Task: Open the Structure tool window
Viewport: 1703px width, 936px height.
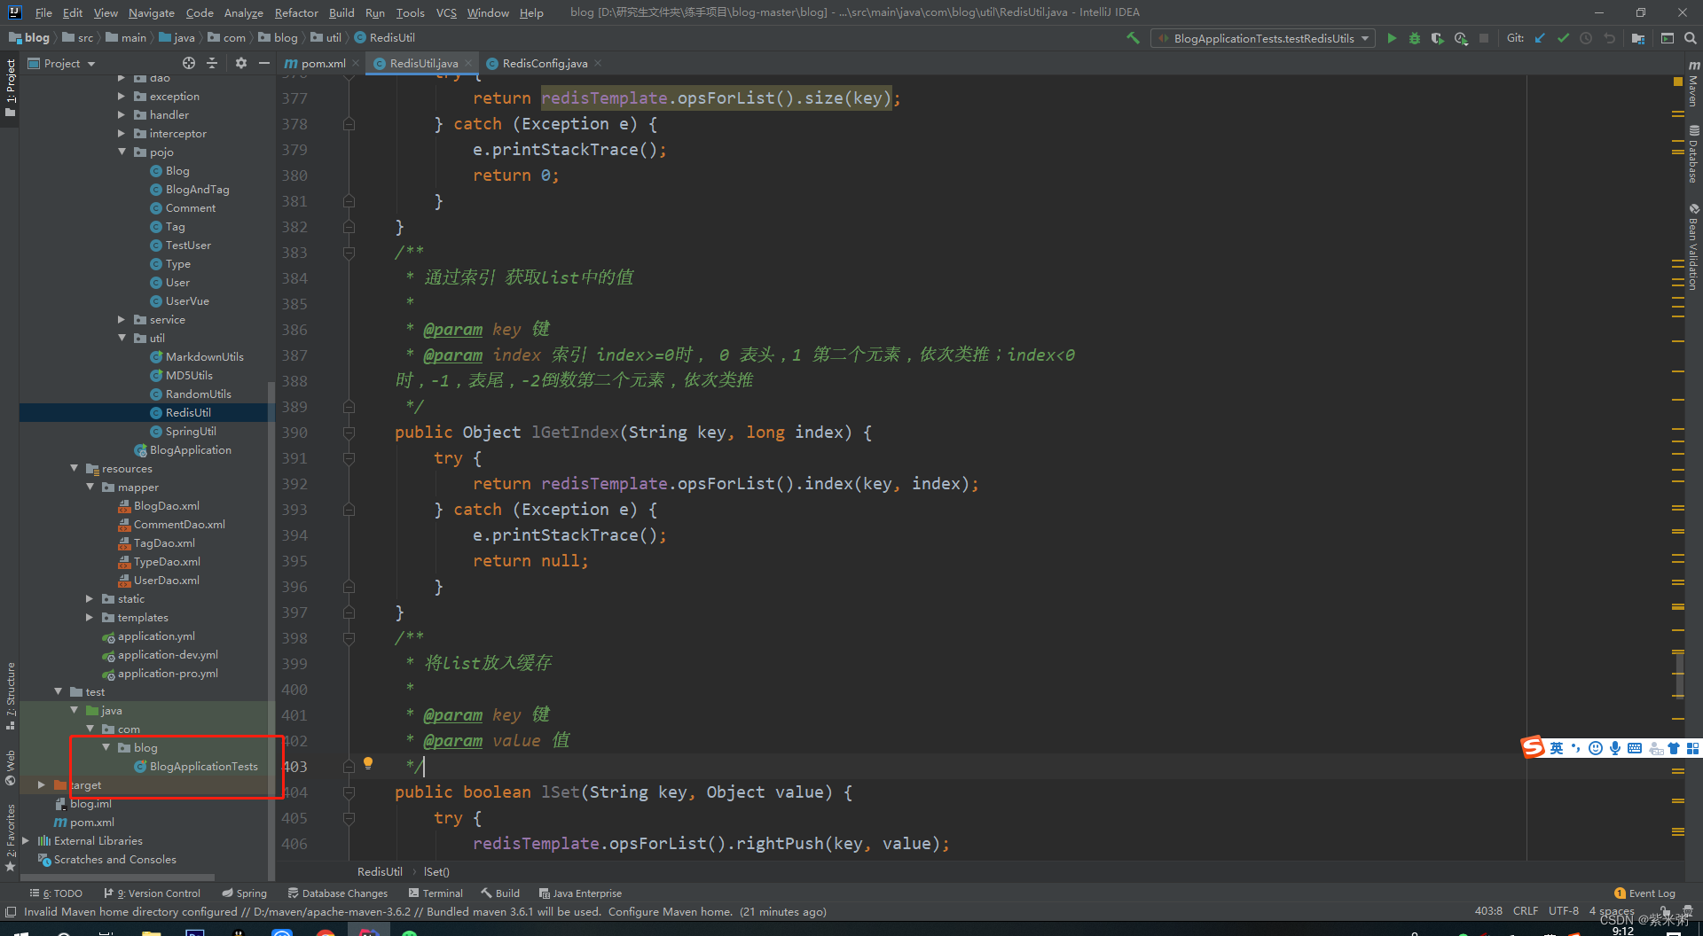Action: 10,696
